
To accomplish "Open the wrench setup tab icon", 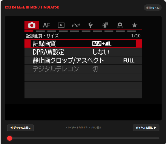I will click(x=90, y=25).
